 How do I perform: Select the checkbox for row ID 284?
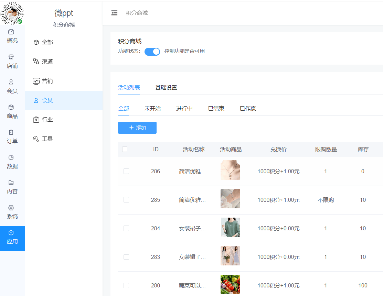coord(126,228)
